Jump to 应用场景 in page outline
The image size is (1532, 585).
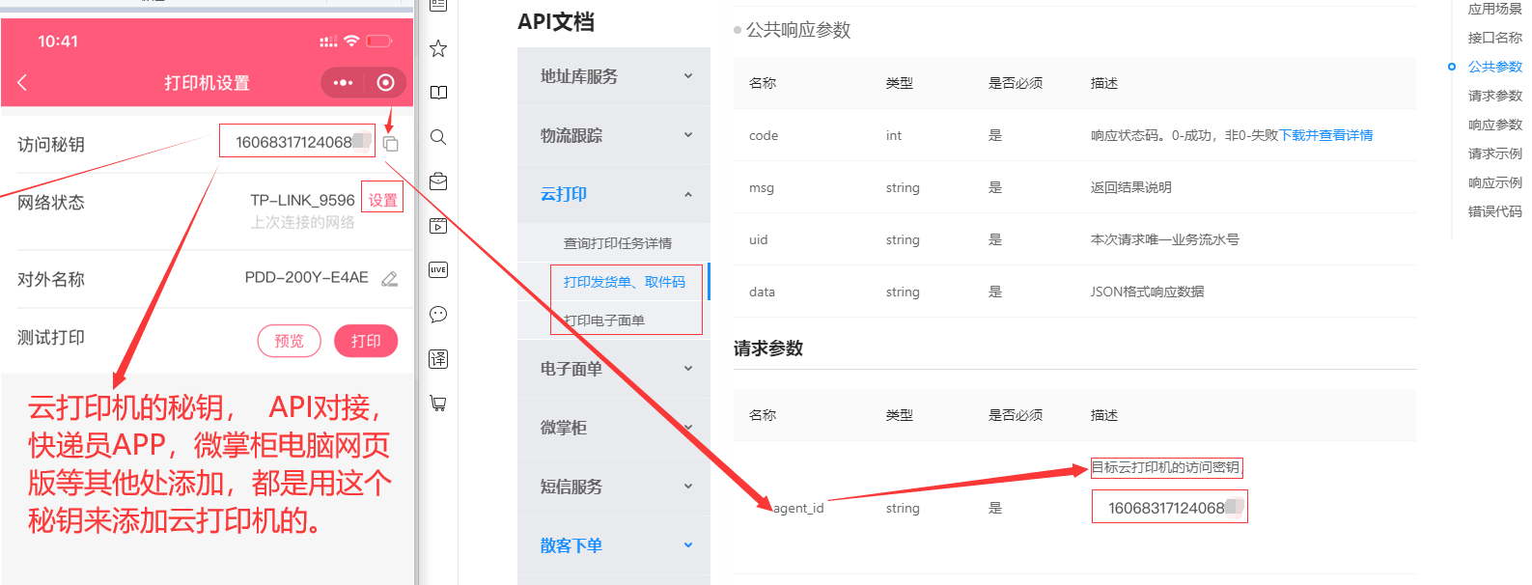pyautogui.click(x=1494, y=9)
